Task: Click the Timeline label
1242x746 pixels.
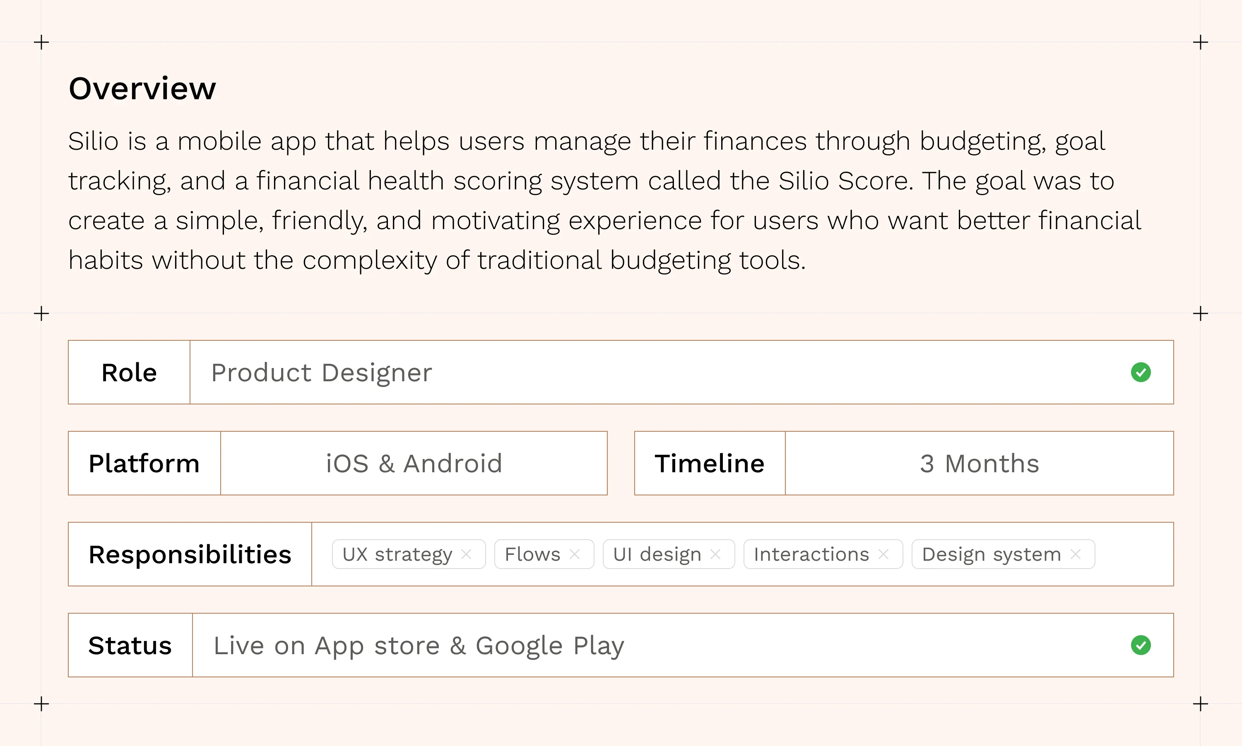Action: click(710, 463)
